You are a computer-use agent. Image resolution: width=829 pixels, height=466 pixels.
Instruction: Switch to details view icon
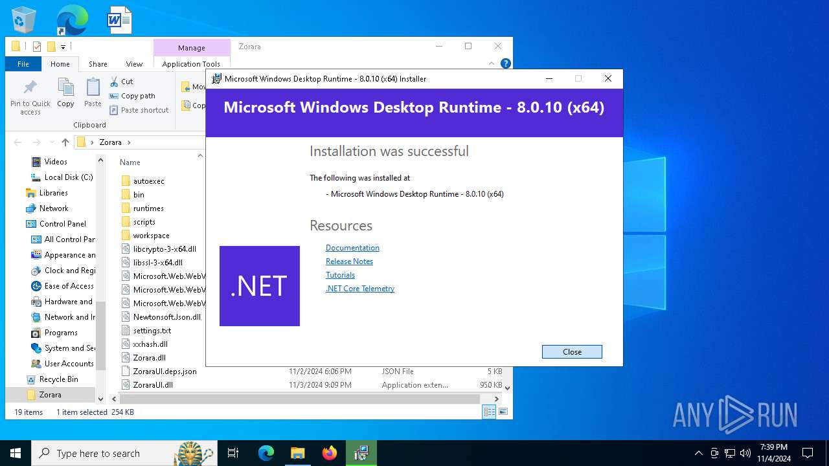click(489, 412)
